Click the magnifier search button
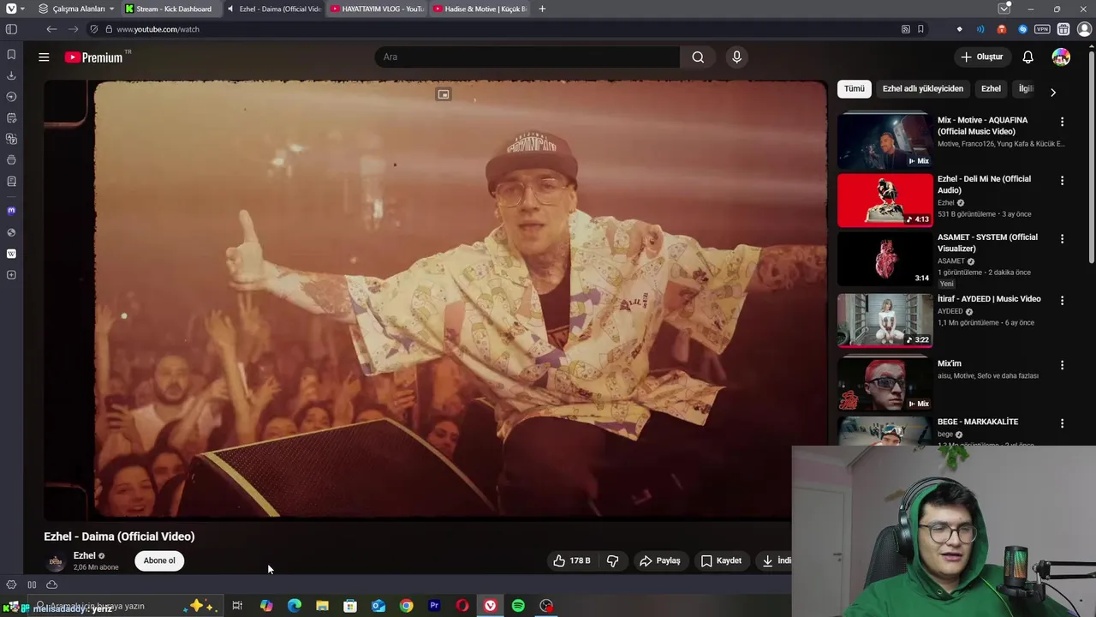The width and height of the screenshot is (1096, 617). point(698,57)
